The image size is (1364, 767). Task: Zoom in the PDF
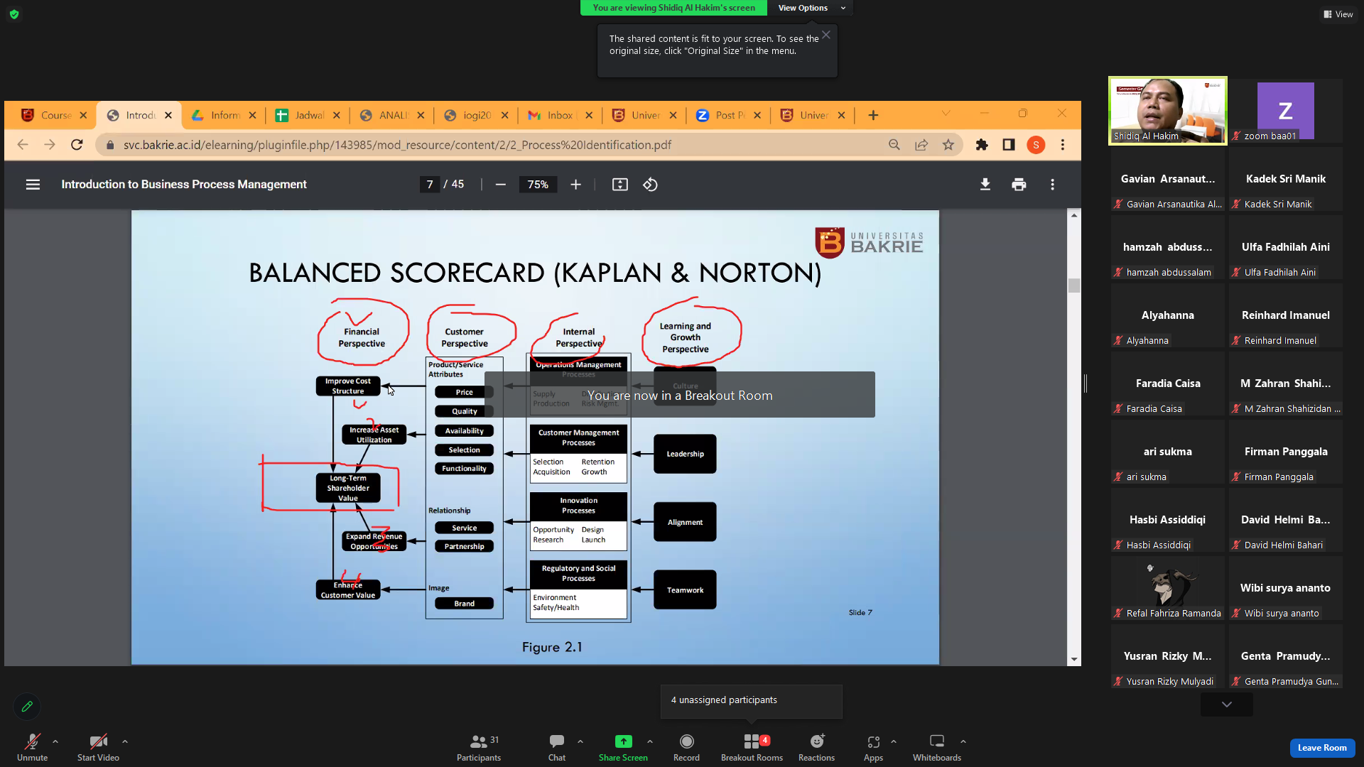click(x=576, y=185)
